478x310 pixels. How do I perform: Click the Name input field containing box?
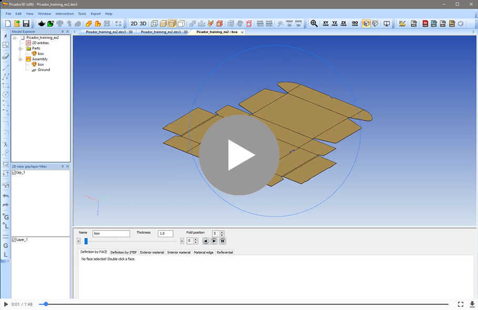pyautogui.click(x=111, y=234)
